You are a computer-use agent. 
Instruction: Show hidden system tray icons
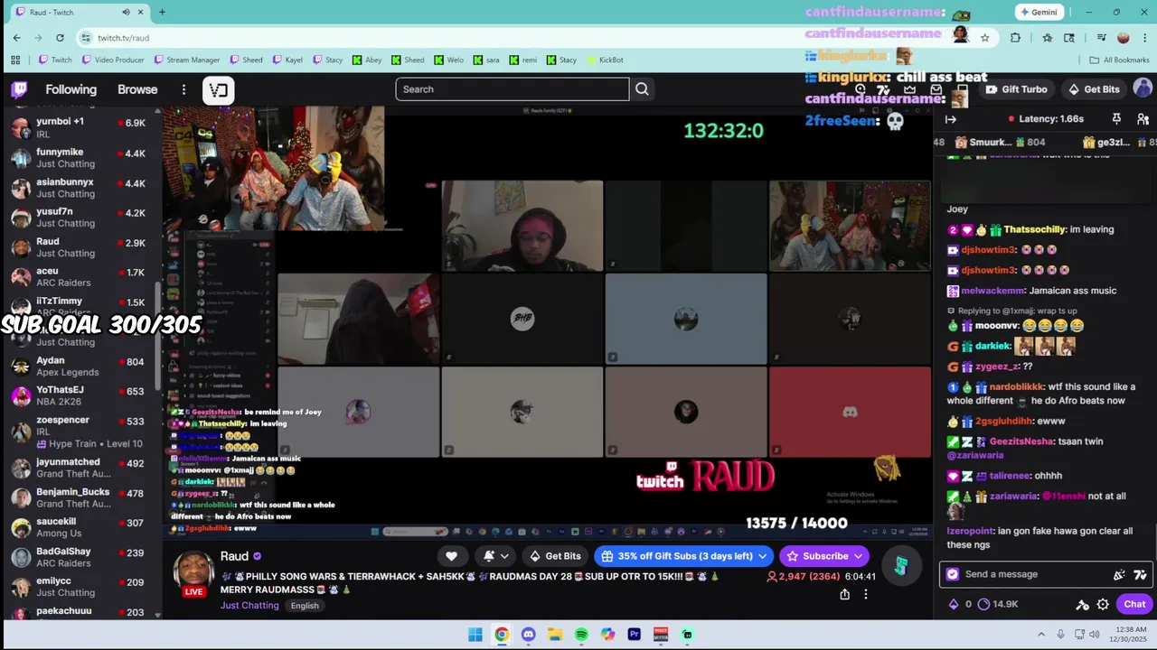point(1040,635)
